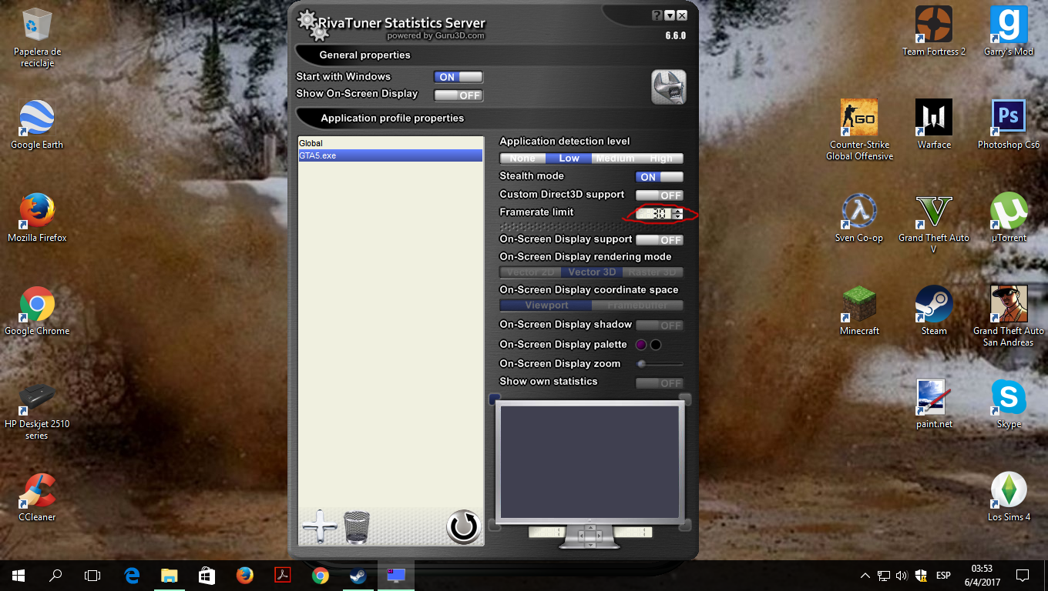Set application detection level to Low
The width and height of the screenshot is (1048, 591).
[x=569, y=159]
